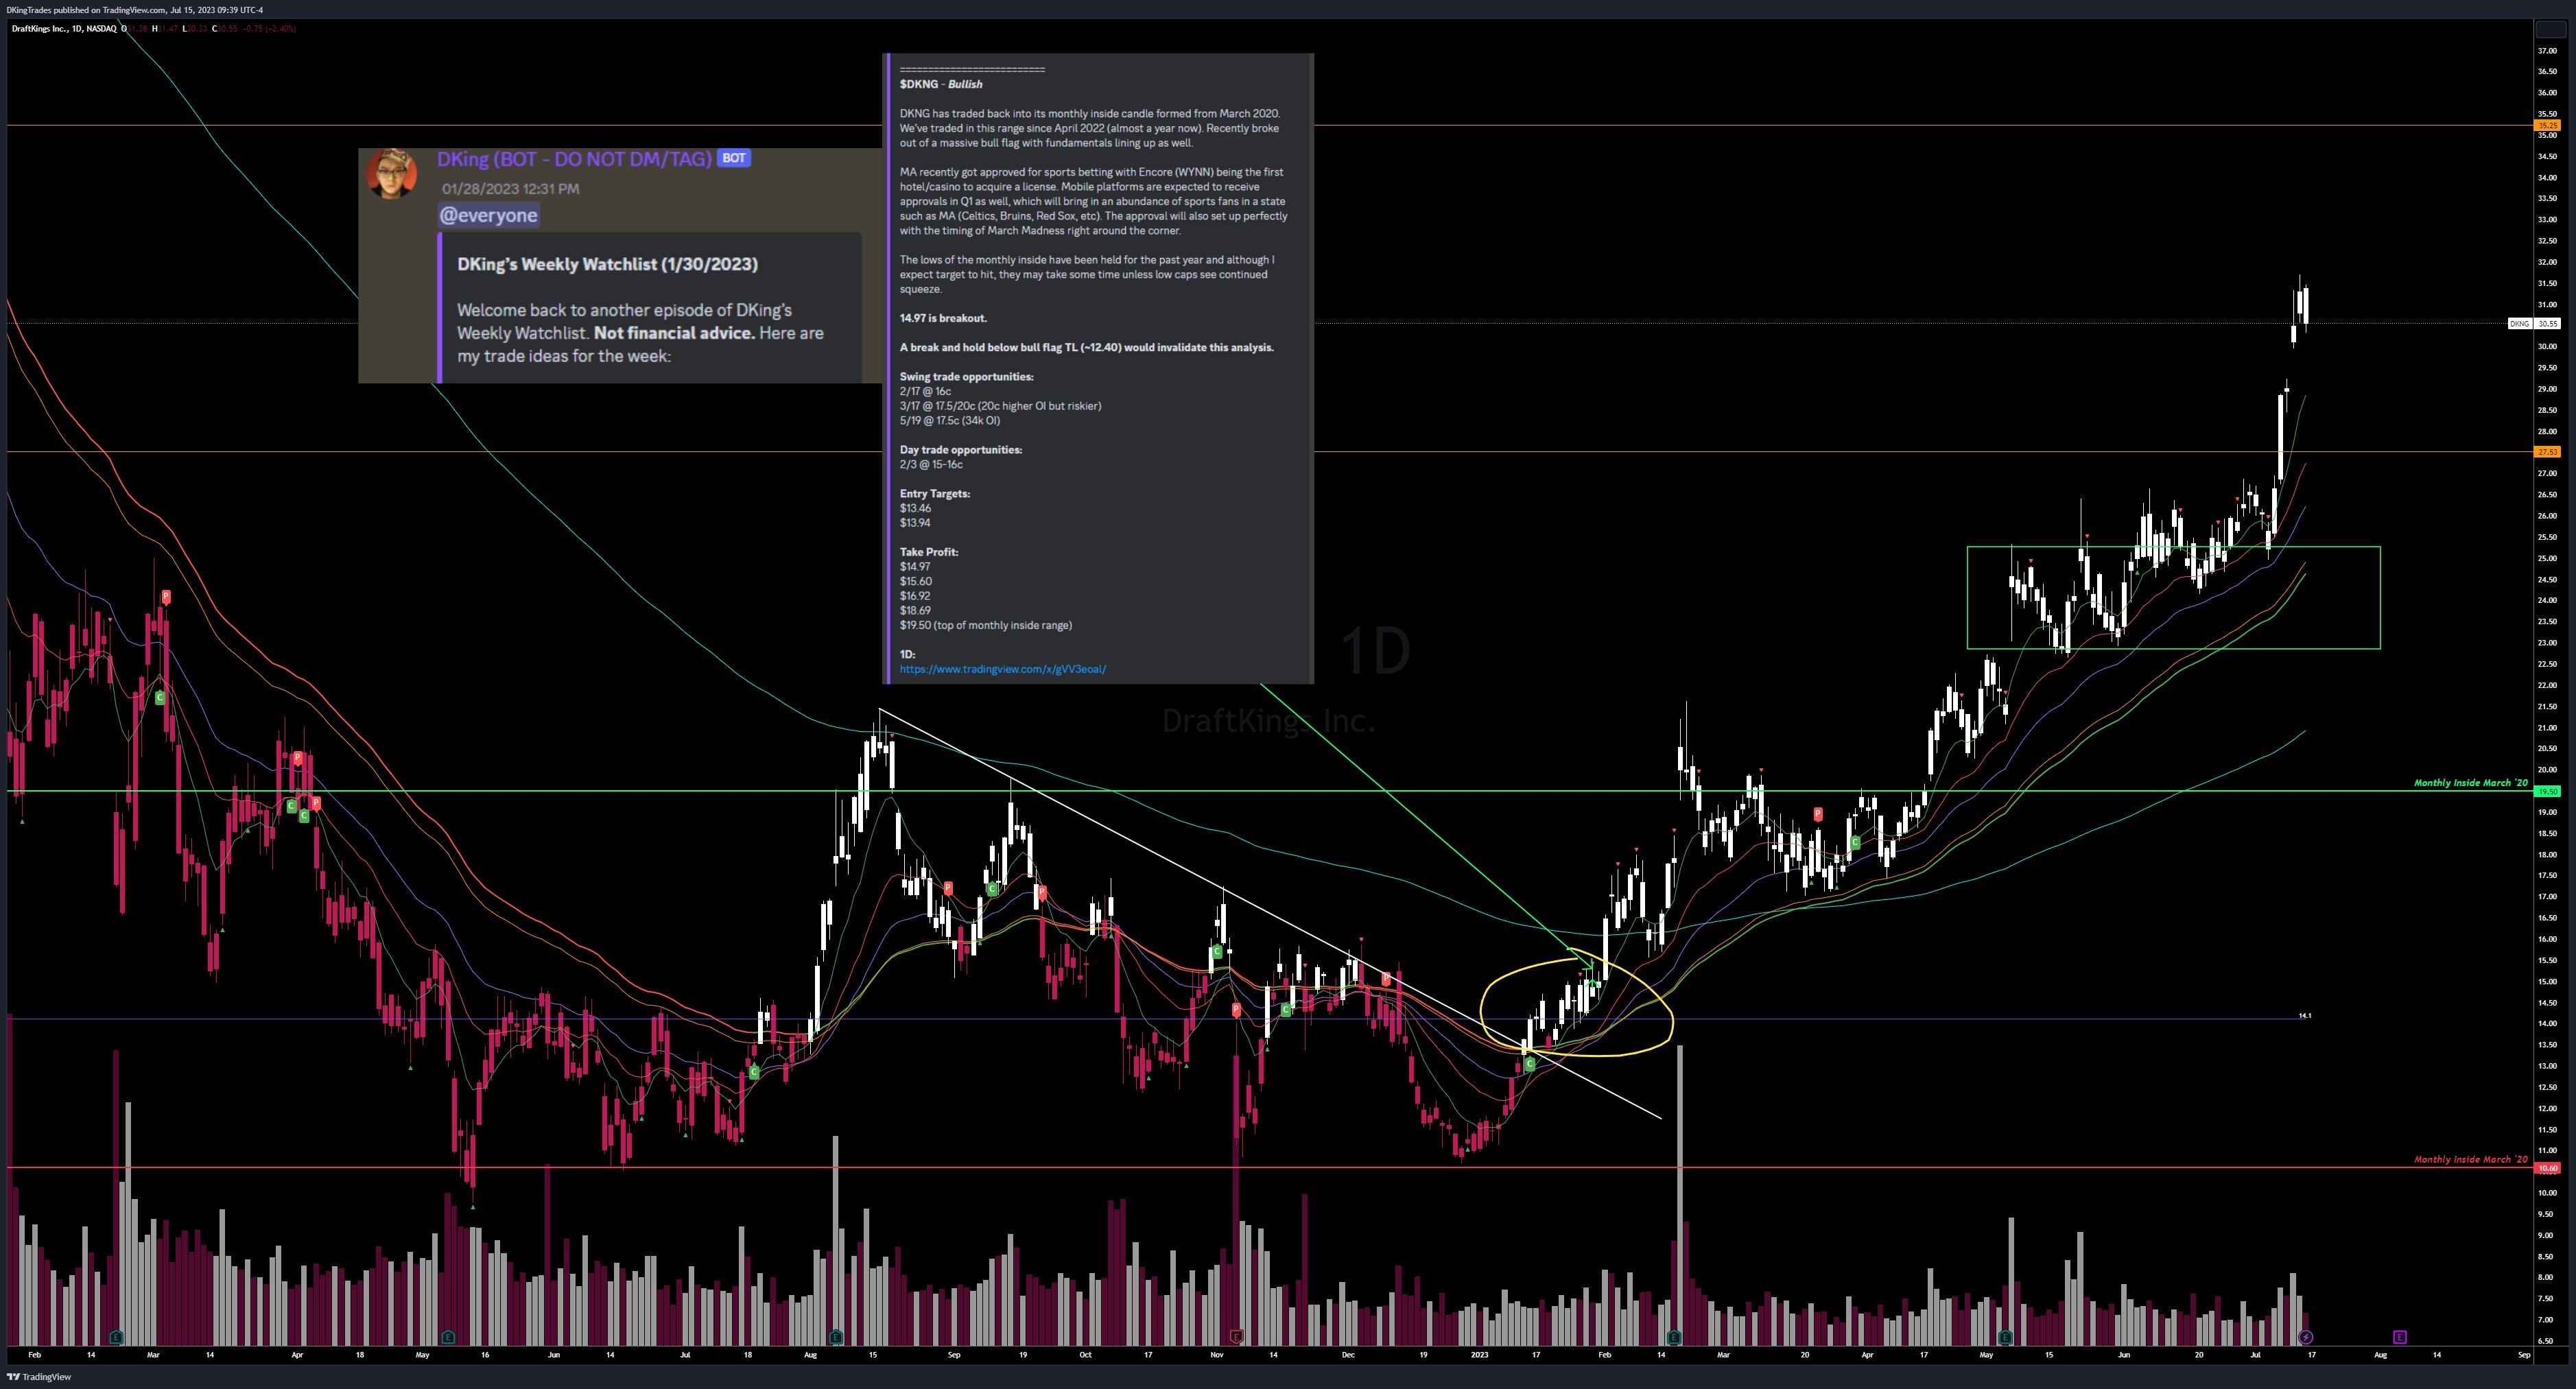
Task: Click the 'Swing trade opportunities:' heading
Action: coord(966,377)
